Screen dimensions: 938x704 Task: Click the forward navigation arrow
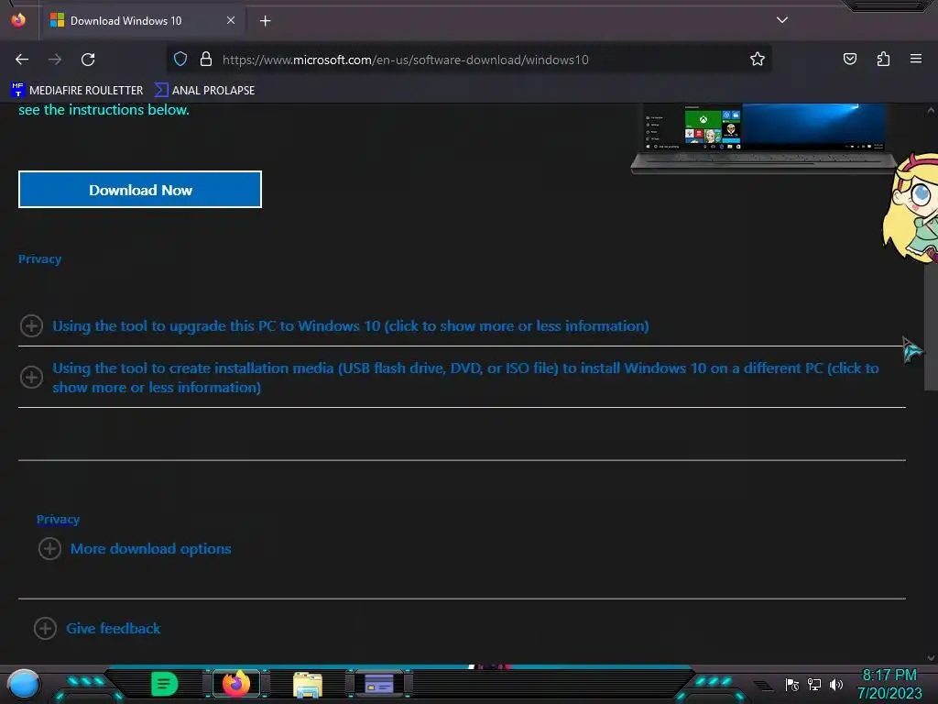pyautogui.click(x=55, y=60)
